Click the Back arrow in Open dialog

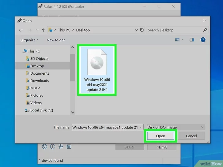[21, 30]
